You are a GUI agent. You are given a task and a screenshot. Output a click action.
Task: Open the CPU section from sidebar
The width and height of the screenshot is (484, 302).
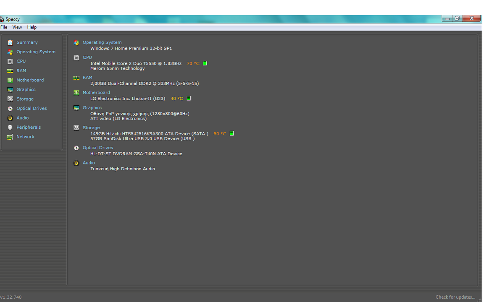21,61
